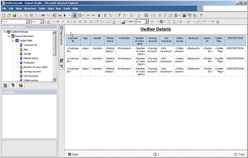Screen dimensions: 248x158
Task: Open the Data menu
Action: point(51,9)
